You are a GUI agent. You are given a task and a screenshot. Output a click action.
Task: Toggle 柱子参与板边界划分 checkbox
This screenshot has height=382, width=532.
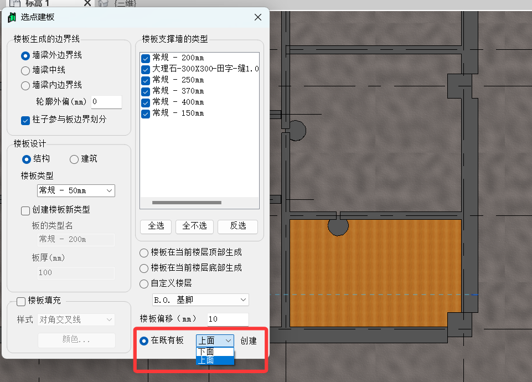pos(25,121)
